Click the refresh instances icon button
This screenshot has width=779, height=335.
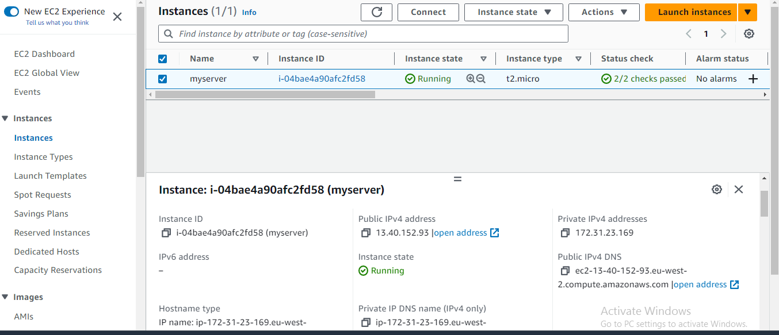click(x=377, y=12)
